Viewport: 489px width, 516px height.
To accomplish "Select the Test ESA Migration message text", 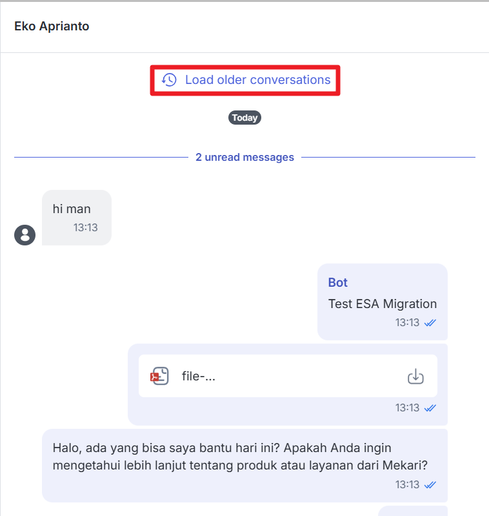I will click(382, 304).
